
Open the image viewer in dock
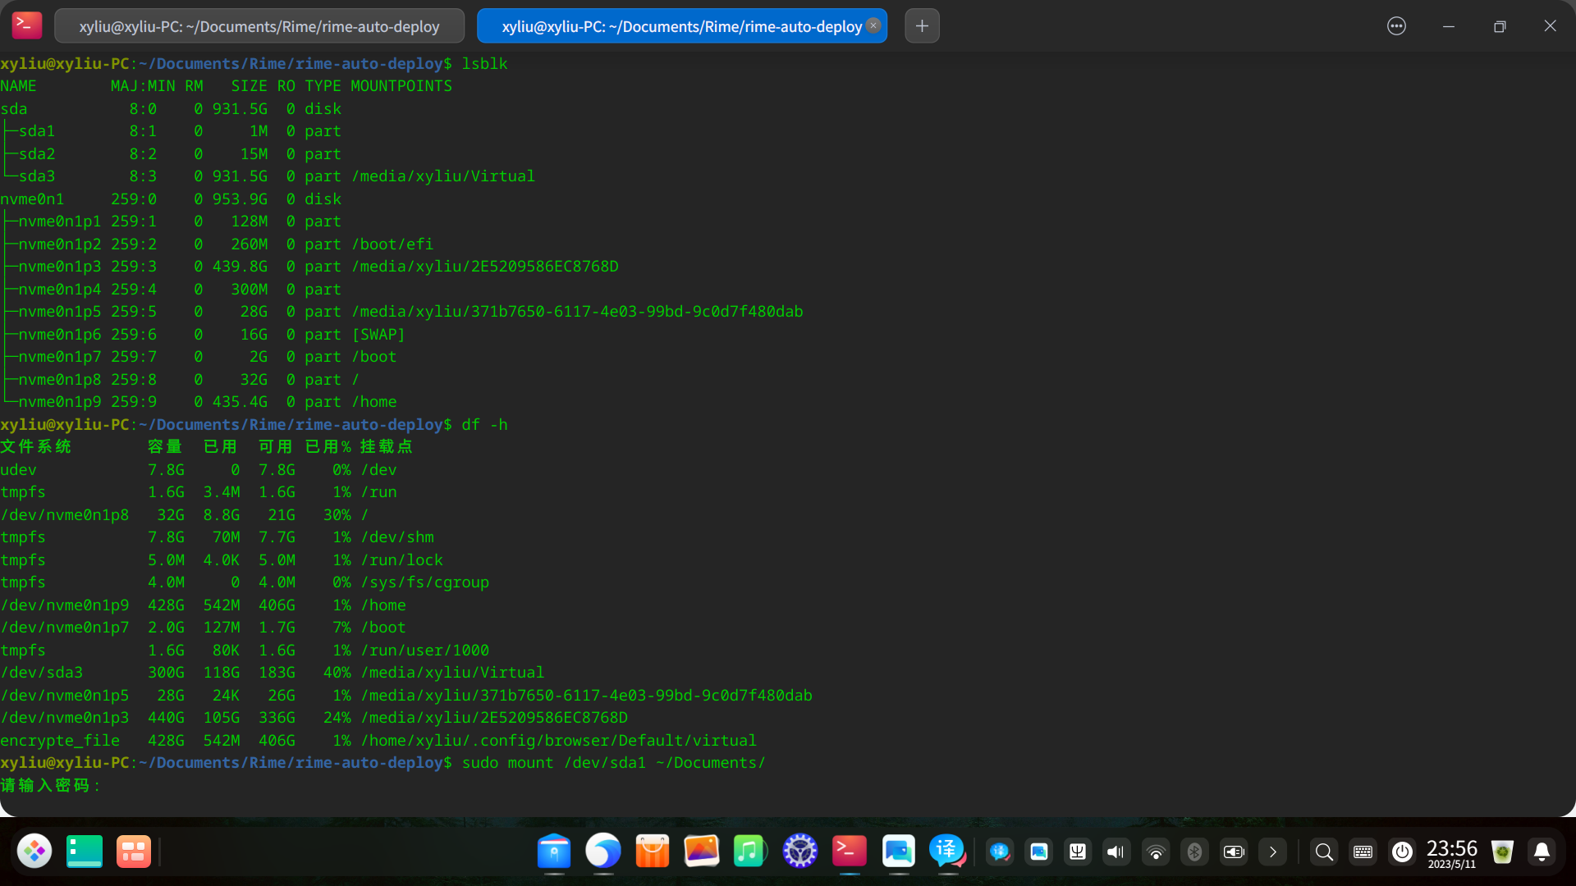(702, 852)
